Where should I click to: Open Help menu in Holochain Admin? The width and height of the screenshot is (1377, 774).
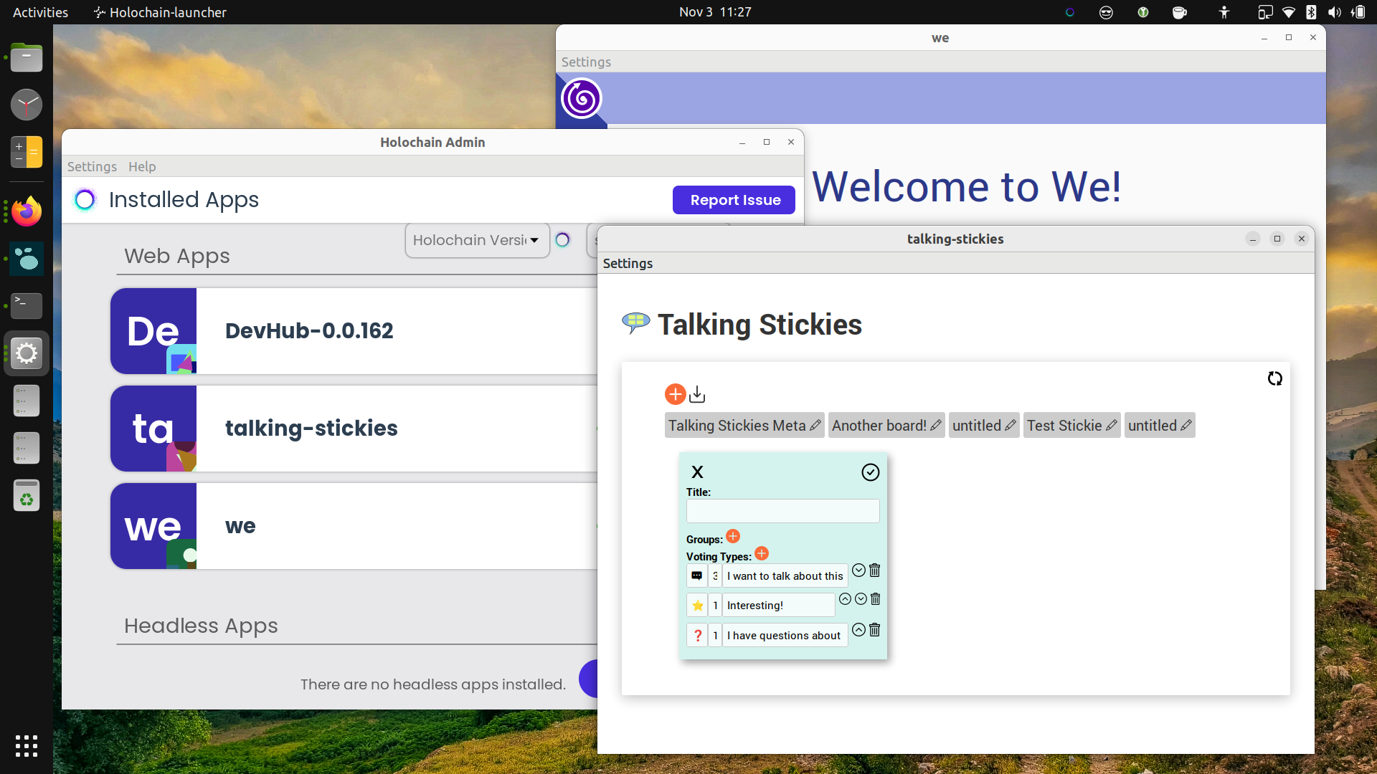click(142, 166)
